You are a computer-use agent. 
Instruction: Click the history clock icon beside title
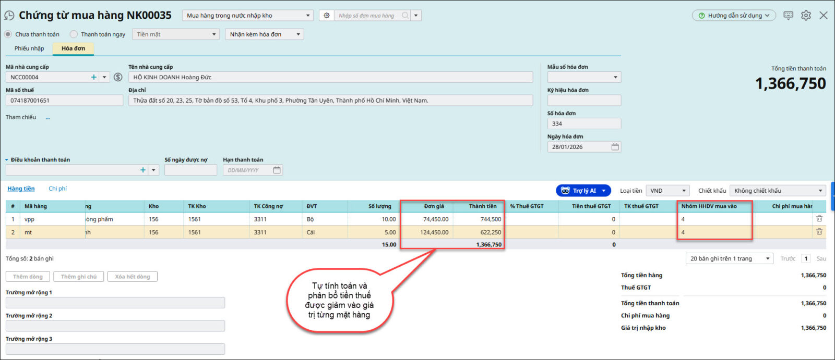(x=9, y=16)
